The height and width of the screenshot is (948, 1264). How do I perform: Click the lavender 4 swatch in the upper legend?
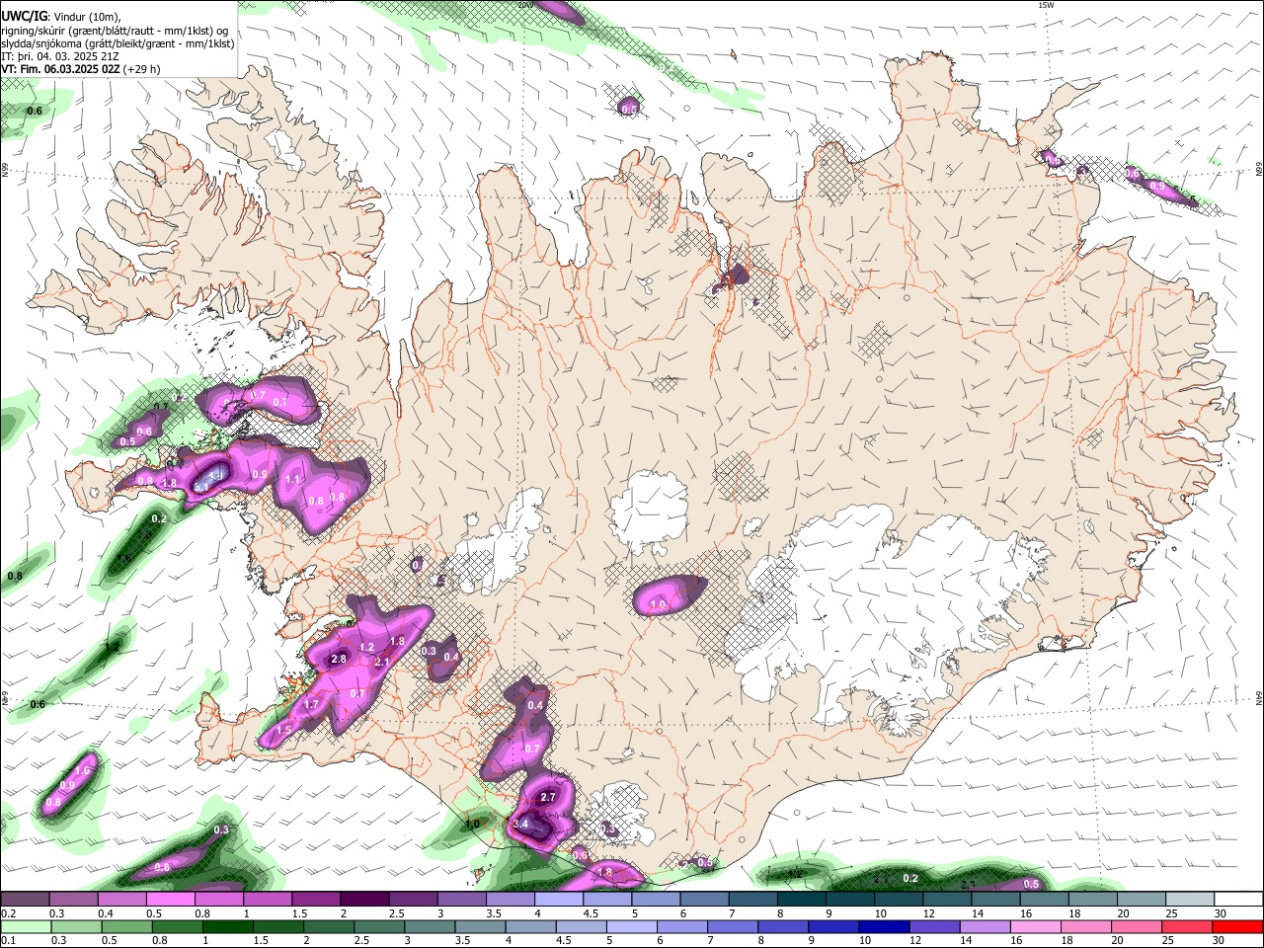pos(558,900)
